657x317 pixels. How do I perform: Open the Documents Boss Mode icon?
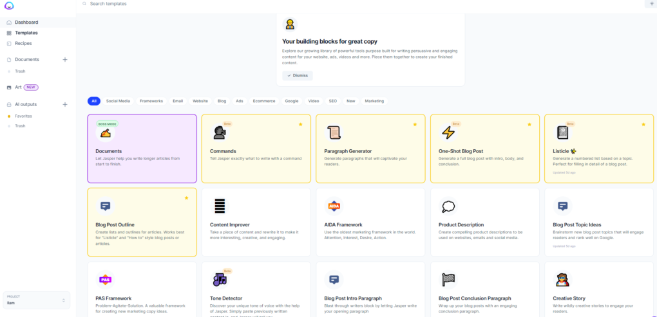click(105, 133)
